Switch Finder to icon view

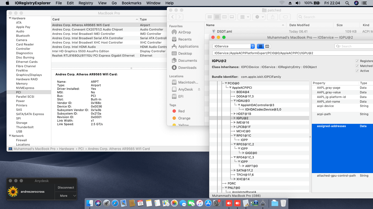click(x=210, y=17)
